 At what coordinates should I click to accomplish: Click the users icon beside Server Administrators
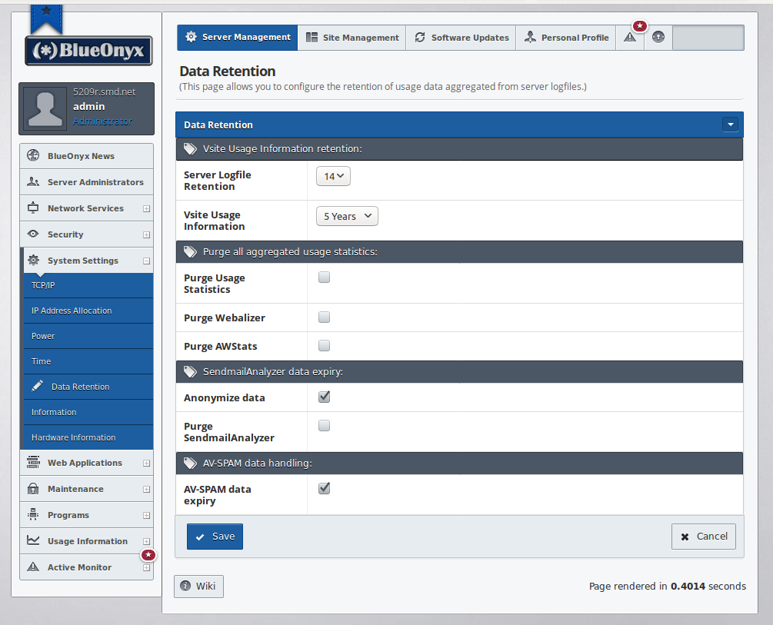pyautogui.click(x=33, y=181)
